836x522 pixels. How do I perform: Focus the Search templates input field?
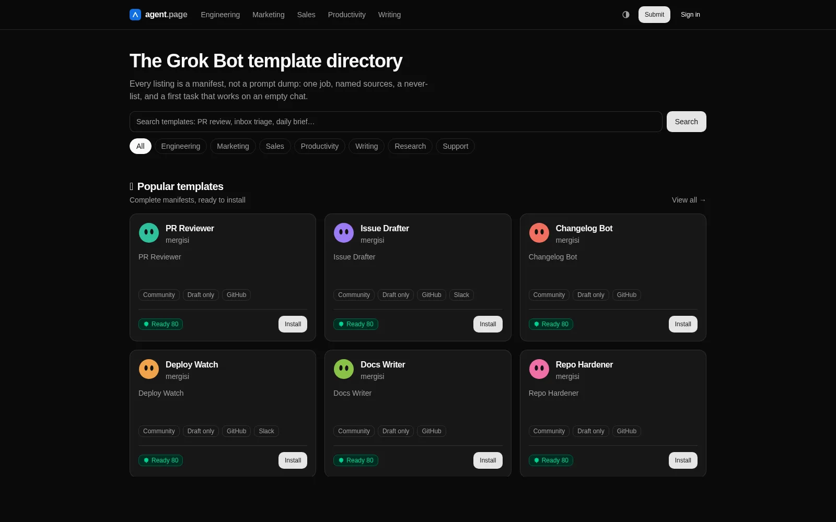tap(396, 122)
